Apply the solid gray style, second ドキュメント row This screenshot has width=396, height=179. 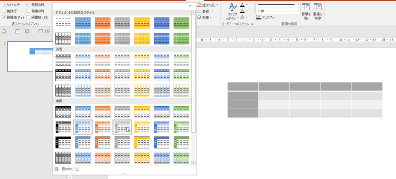(122, 39)
